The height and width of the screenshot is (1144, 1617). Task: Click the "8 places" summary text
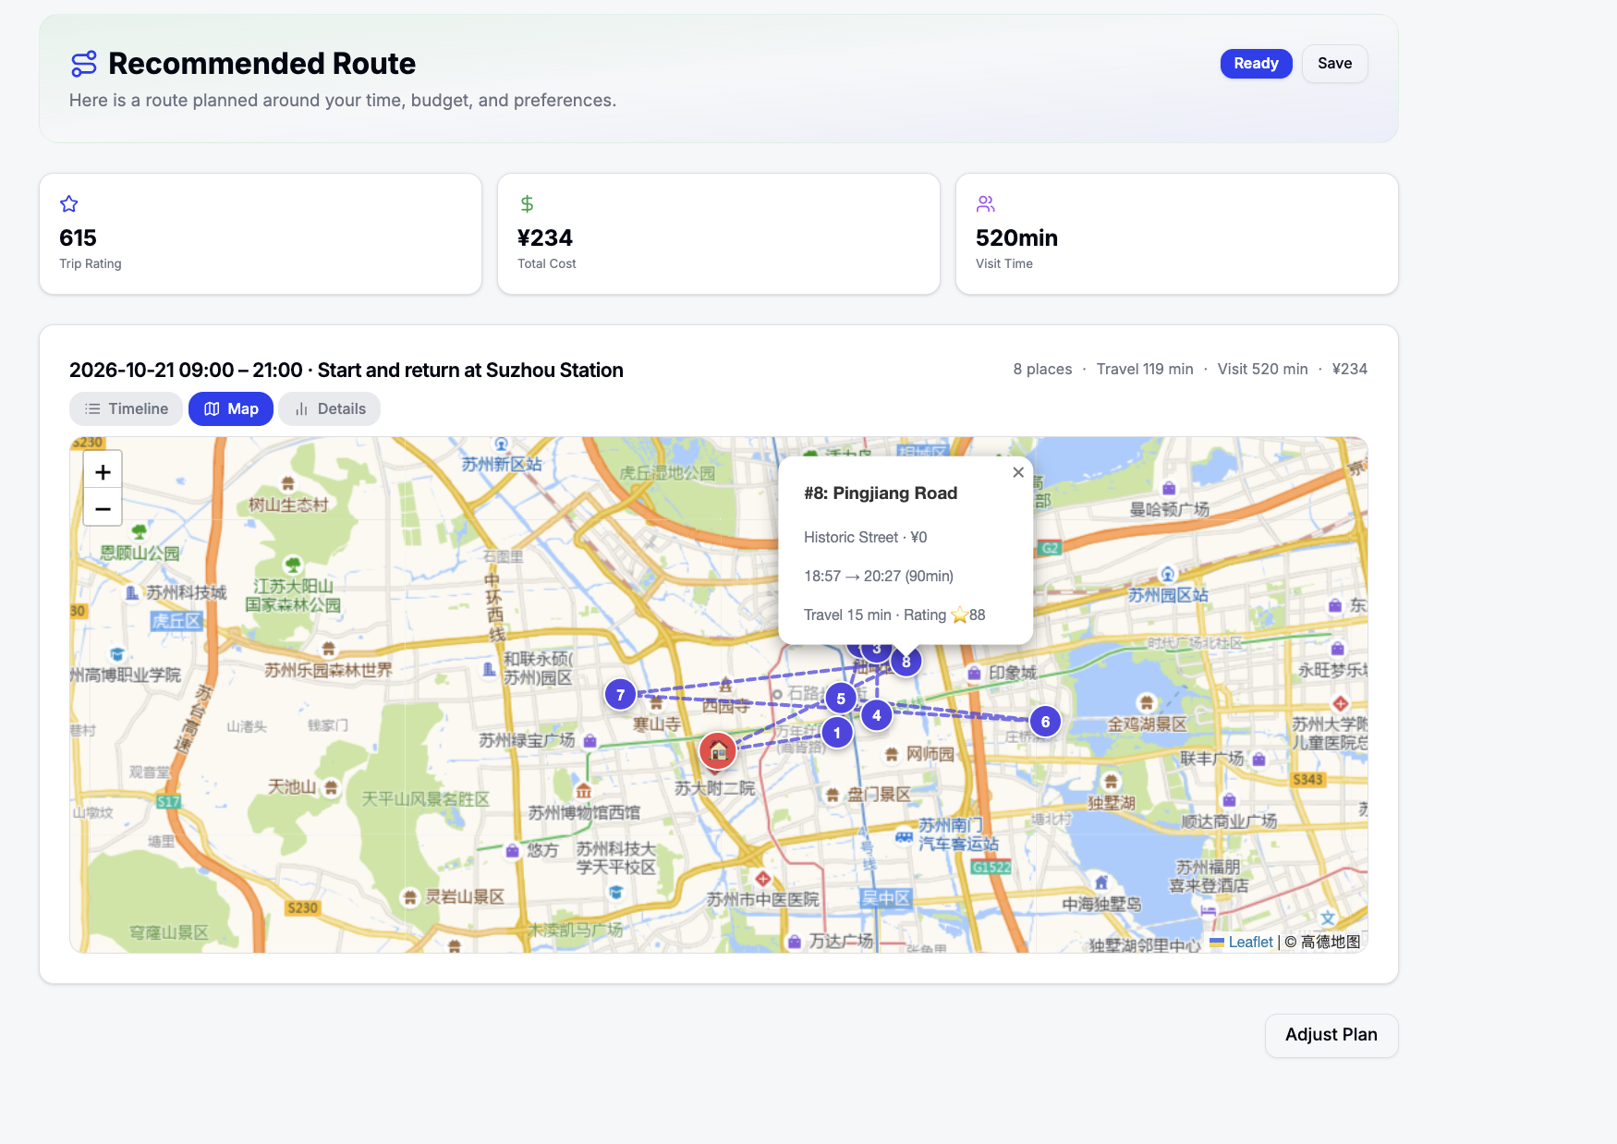pos(1042,369)
